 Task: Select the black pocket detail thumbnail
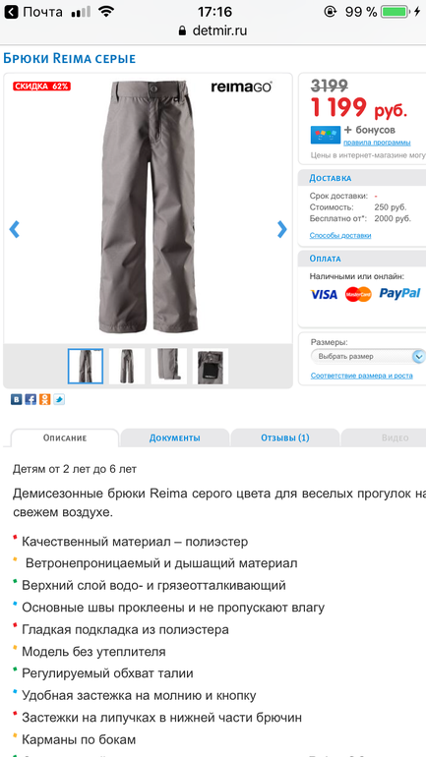(x=211, y=366)
